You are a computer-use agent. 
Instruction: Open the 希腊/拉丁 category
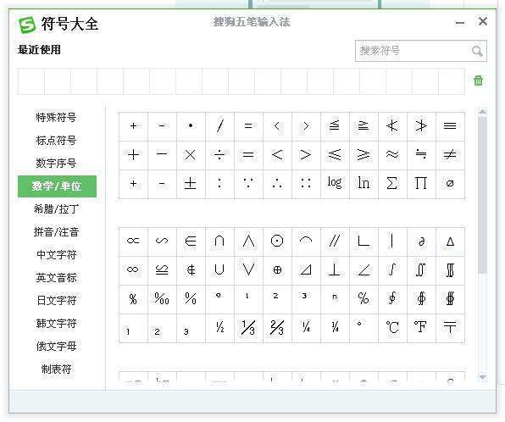tap(56, 209)
